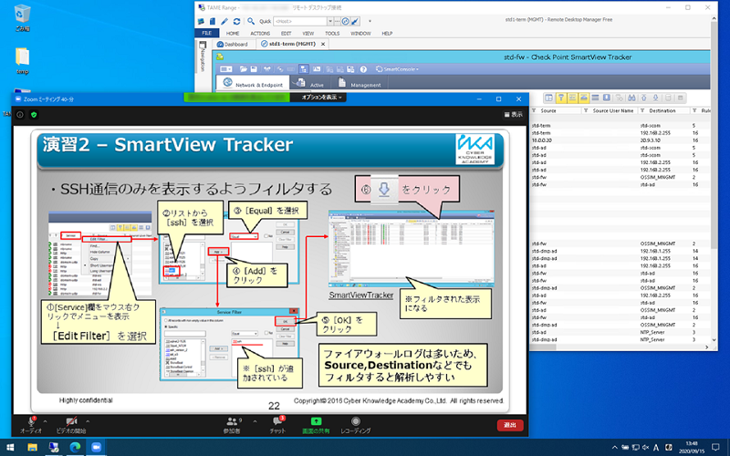Change Zoom view with 表示 button
This screenshot has height=456, width=730.
(511, 114)
